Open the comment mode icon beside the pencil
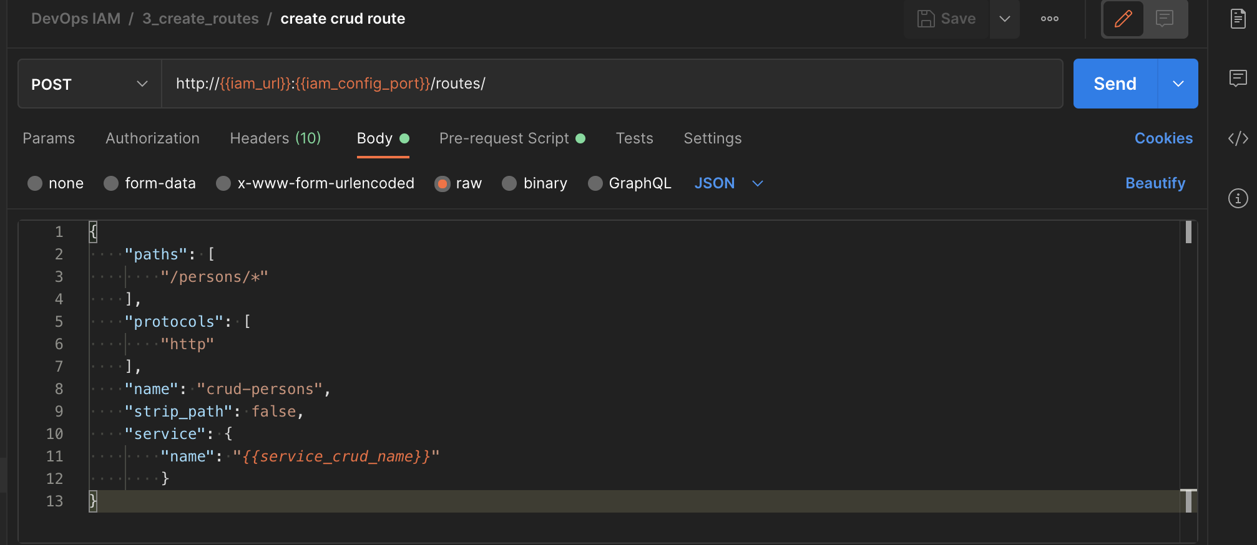This screenshot has height=545, width=1257. pos(1165,19)
